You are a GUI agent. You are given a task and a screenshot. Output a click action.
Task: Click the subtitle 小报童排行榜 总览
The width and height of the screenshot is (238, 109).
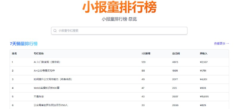(119, 19)
